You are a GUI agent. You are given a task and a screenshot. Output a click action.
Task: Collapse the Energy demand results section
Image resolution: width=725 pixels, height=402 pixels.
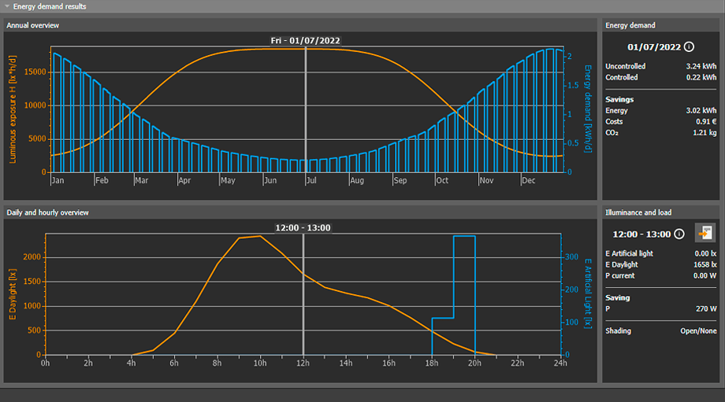(x=7, y=6)
